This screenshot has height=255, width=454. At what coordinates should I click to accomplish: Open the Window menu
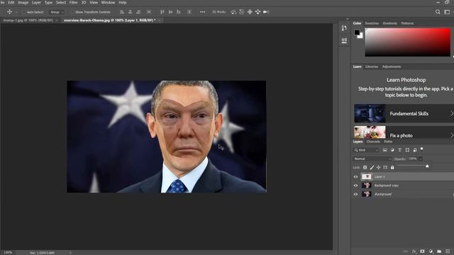(x=108, y=2)
